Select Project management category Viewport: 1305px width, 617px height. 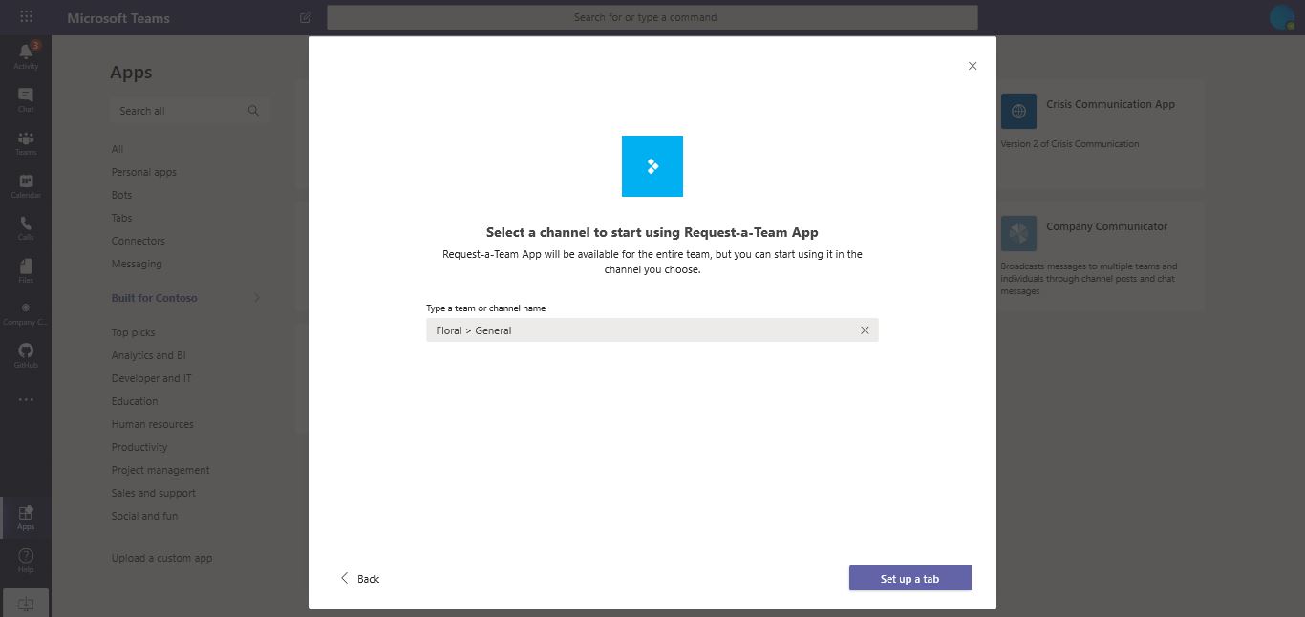(160, 470)
